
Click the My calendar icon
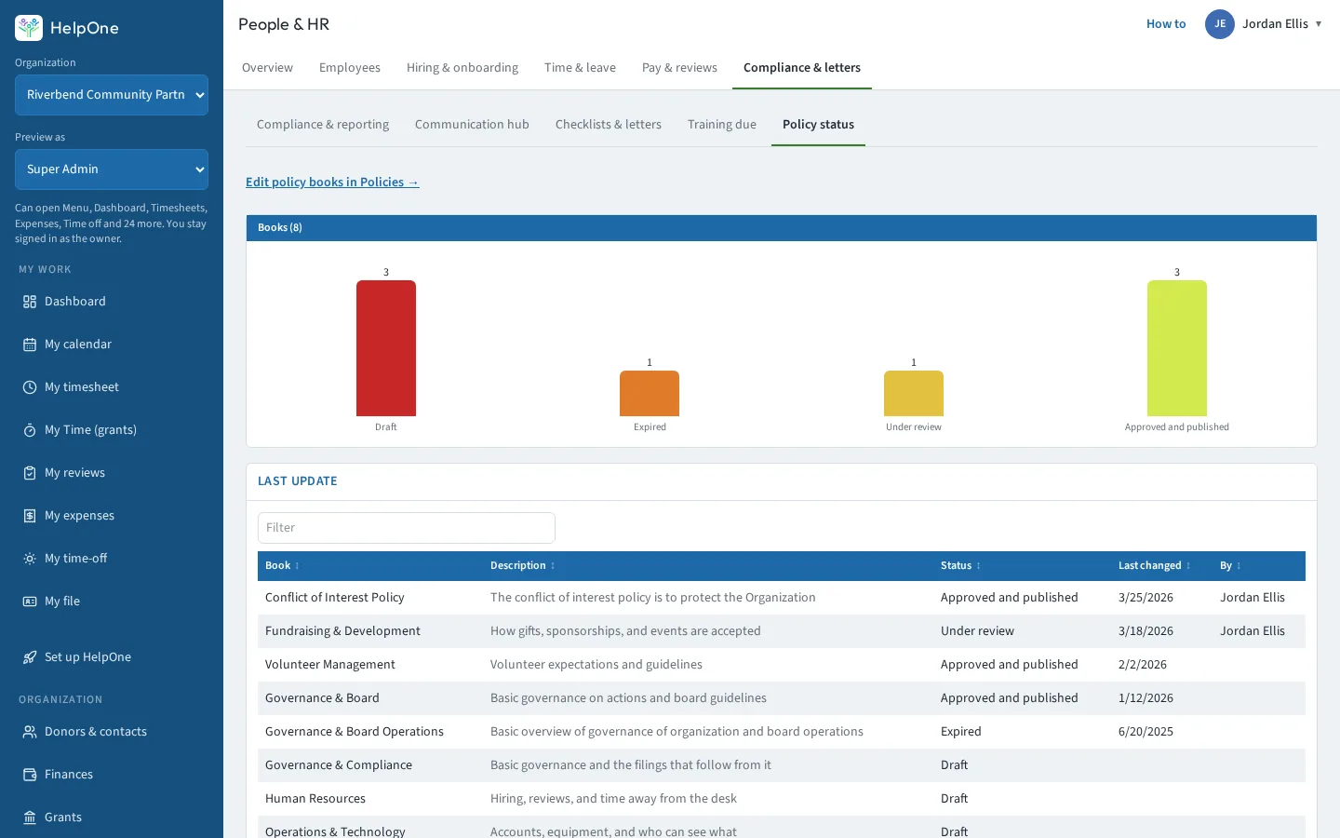tap(30, 345)
